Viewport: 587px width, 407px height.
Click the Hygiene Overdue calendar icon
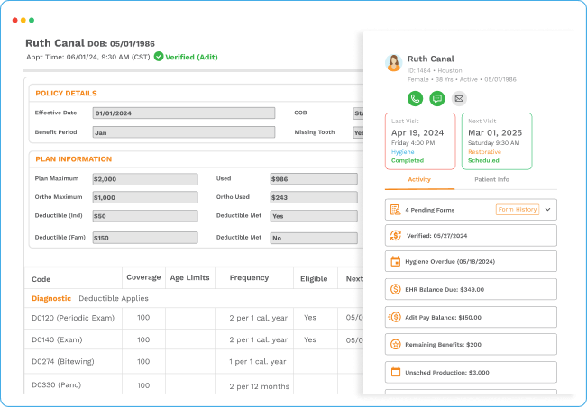pyautogui.click(x=395, y=261)
